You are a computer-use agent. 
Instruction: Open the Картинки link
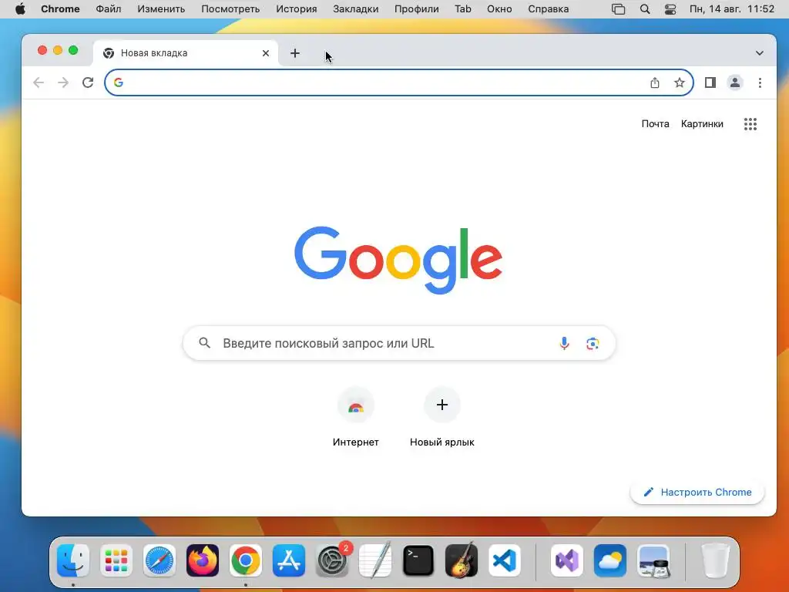click(x=702, y=124)
